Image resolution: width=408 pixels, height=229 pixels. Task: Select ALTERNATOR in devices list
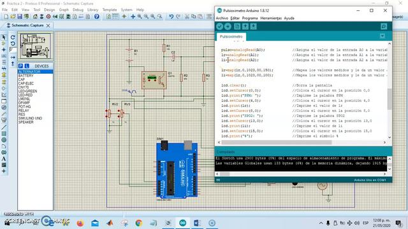tap(36, 72)
